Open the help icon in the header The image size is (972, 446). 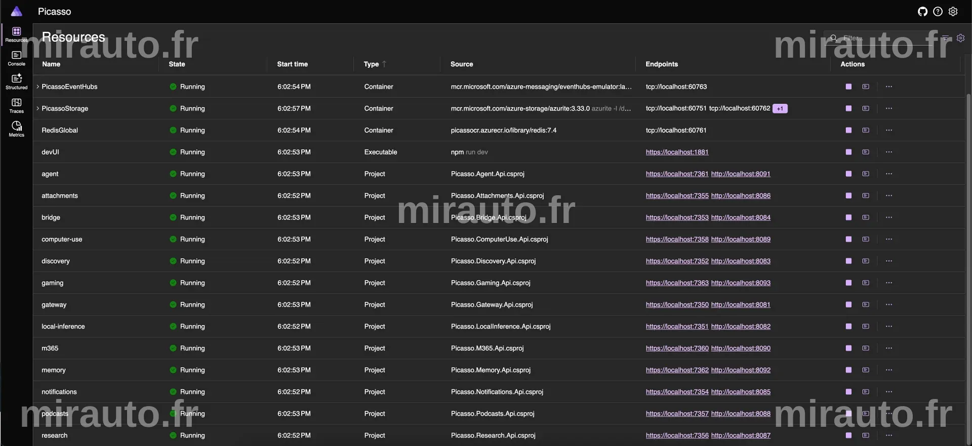point(938,12)
